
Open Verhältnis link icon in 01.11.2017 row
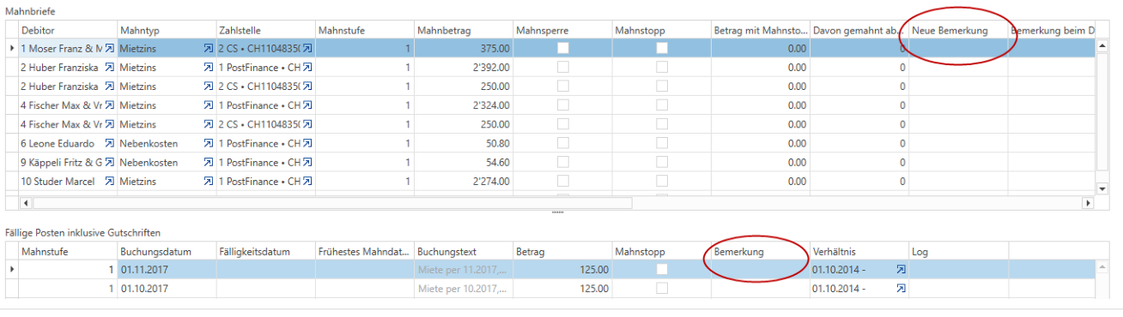[901, 269]
